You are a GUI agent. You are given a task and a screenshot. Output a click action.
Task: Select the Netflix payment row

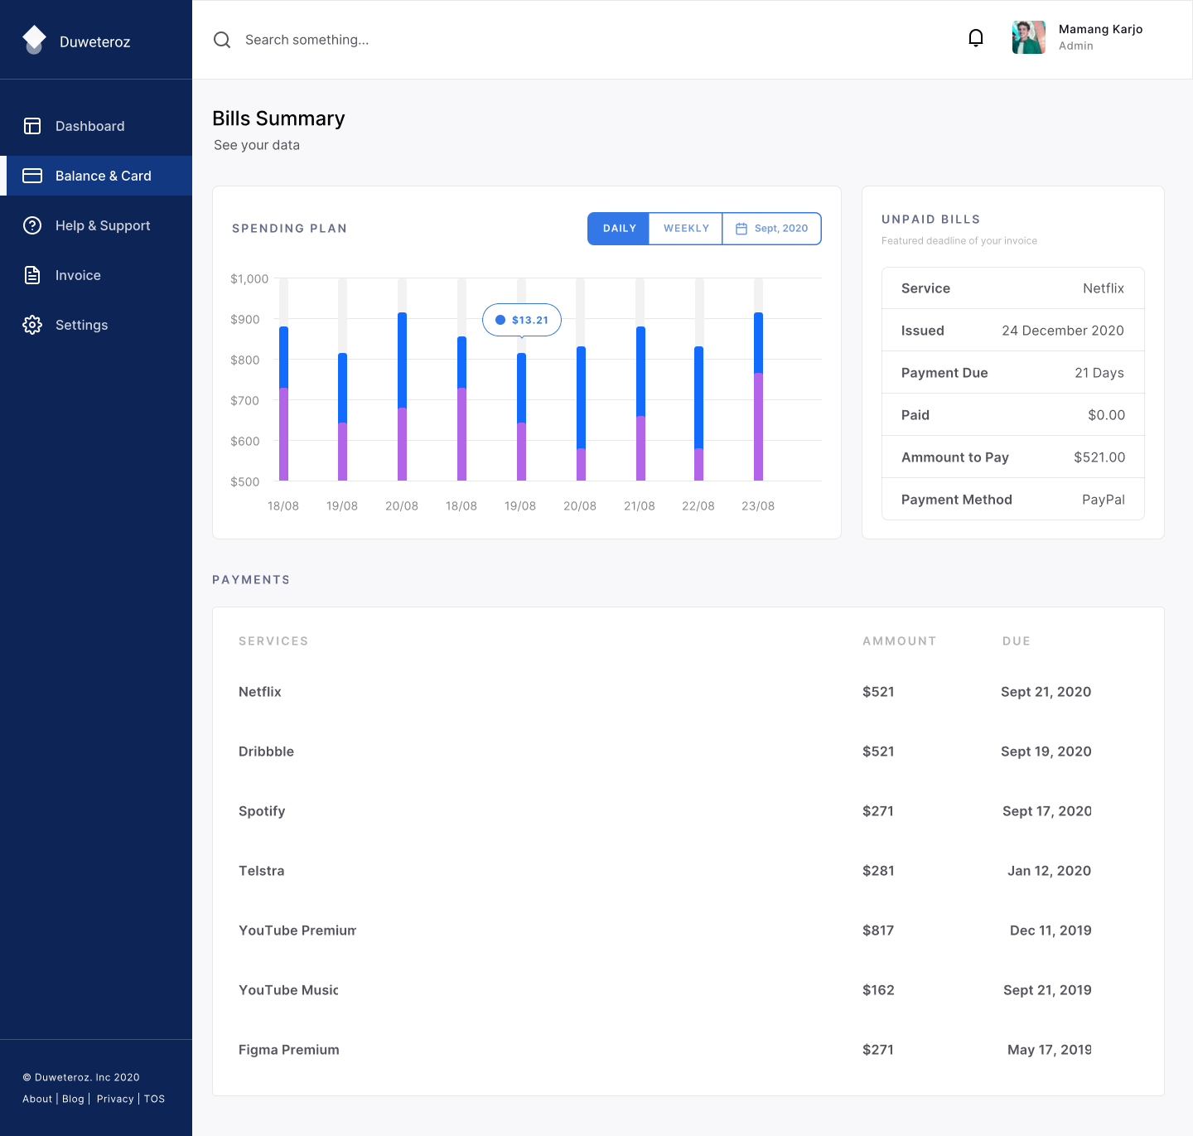click(688, 692)
